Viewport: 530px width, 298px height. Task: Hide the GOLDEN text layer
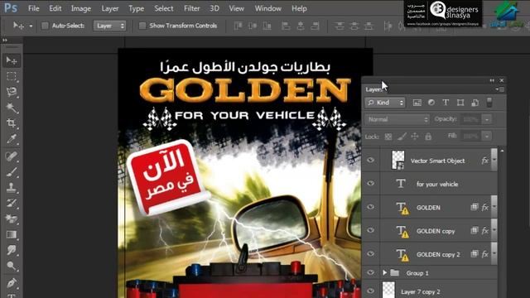(371, 207)
